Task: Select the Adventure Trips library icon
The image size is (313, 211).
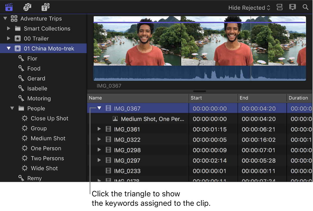Action: (x=14, y=18)
